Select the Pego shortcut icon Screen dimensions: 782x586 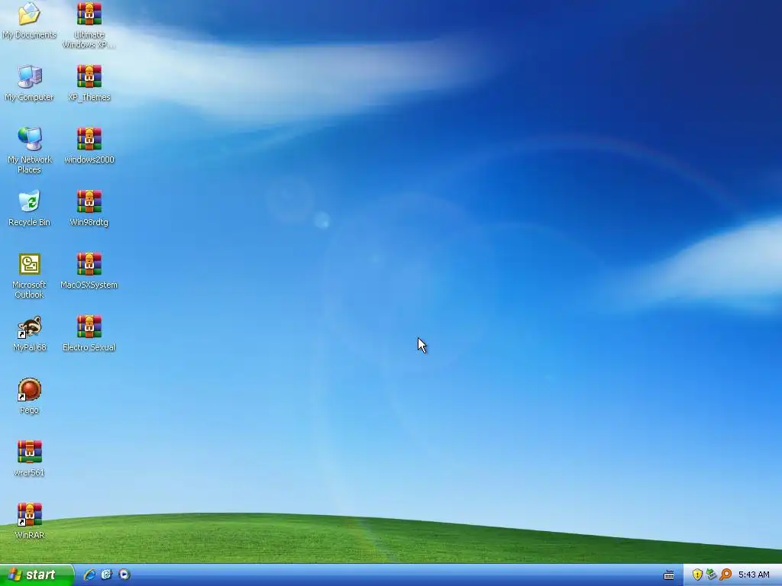[30, 396]
